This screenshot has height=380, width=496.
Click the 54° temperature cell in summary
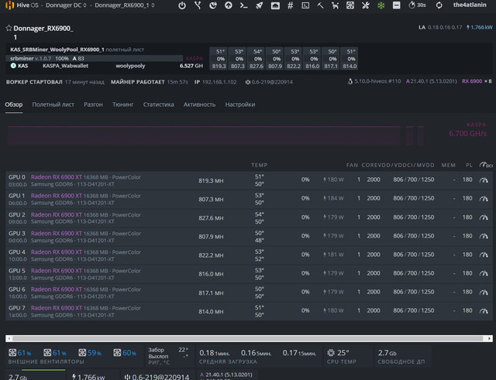tap(257, 52)
